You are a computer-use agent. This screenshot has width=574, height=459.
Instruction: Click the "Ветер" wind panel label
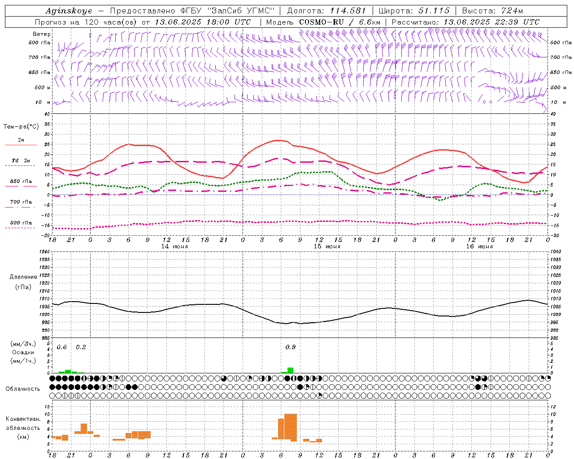pyautogui.click(x=42, y=34)
